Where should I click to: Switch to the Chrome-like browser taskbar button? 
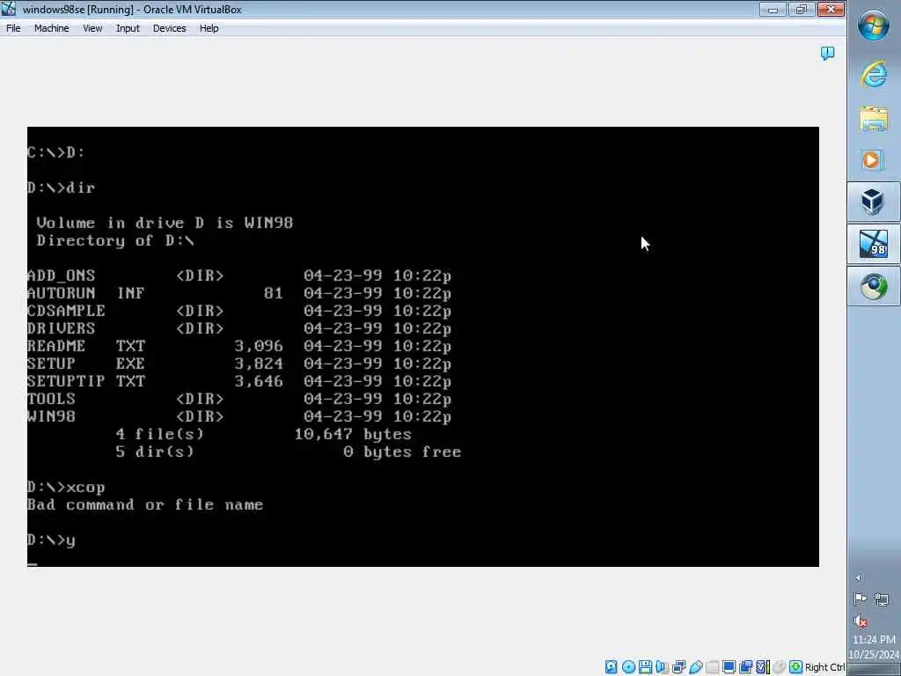[874, 286]
